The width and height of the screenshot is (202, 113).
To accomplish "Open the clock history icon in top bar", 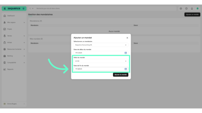I will tap(186, 8).
